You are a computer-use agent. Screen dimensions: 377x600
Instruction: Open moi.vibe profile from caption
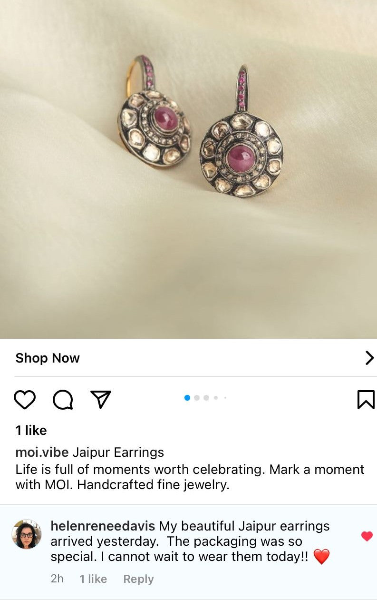click(x=42, y=452)
